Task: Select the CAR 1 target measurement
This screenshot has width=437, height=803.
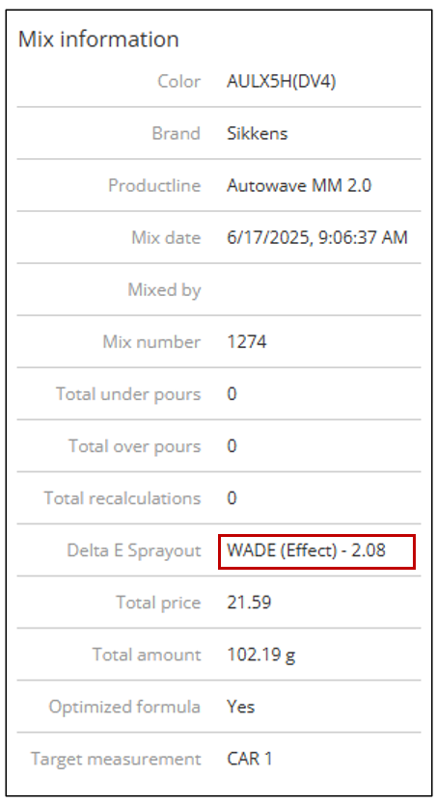Action: click(250, 759)
